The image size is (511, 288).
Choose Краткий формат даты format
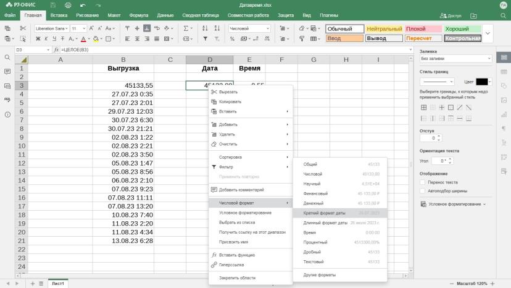click(340, 213)
